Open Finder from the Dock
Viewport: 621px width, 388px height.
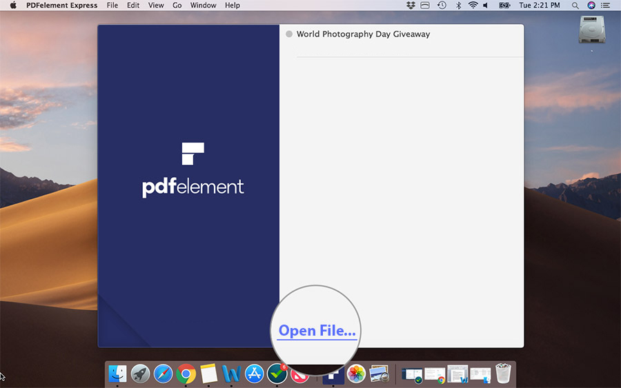point(117,374)
